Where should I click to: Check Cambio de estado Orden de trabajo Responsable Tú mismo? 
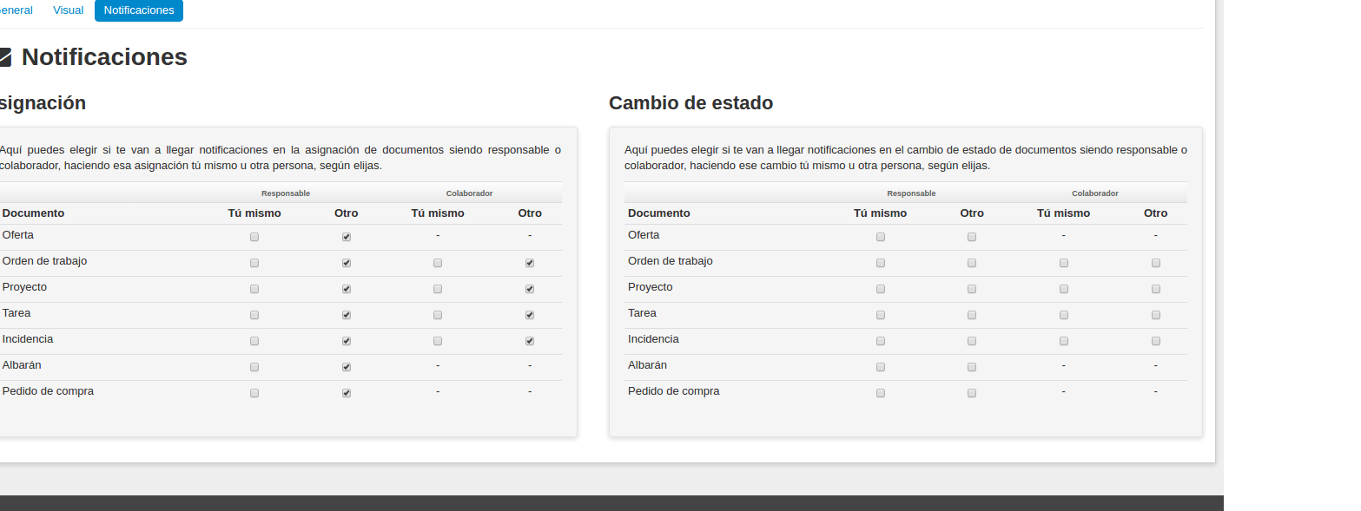pyautogui.click(x=881, y=263)
